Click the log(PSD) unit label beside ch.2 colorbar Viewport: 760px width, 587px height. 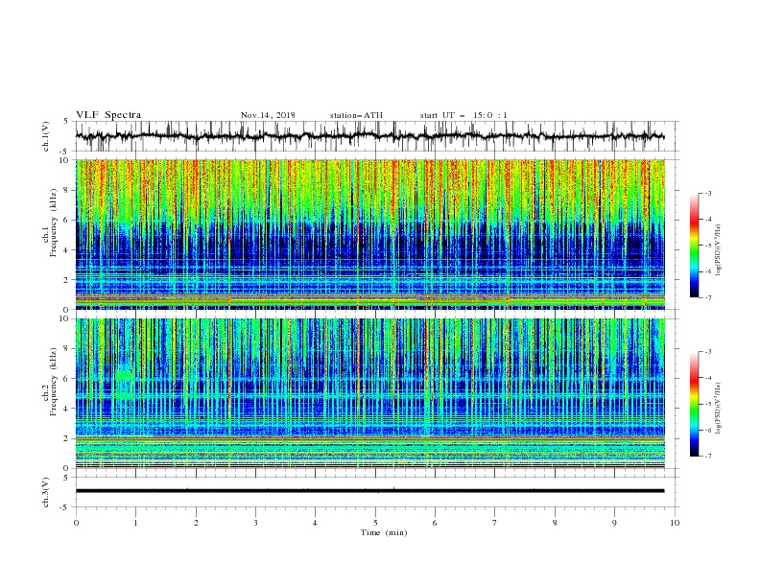[x=719, y=409]
